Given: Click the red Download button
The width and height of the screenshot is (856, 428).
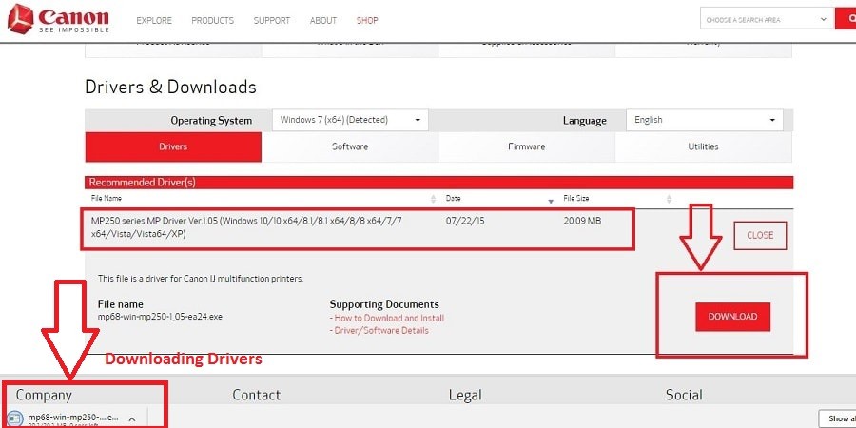Looking at the screenshot, I should [x=732, y=317].
